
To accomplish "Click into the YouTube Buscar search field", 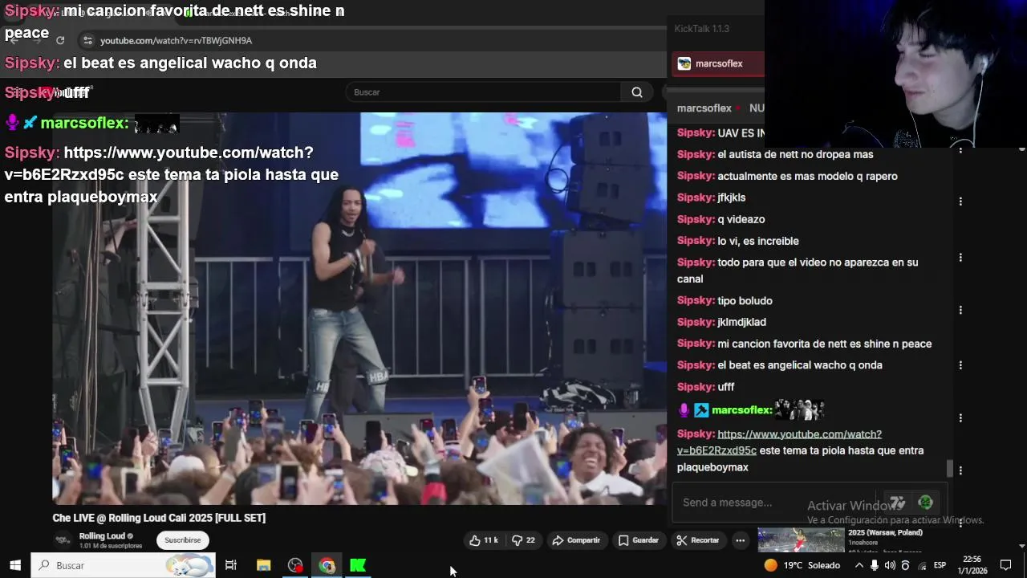I will click(484, 92).
